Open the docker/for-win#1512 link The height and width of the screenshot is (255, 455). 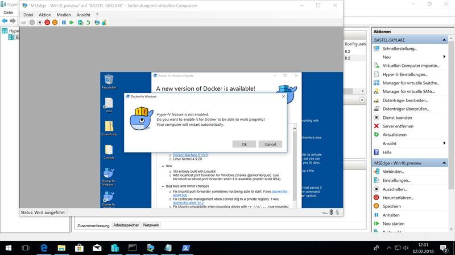click(x=188, y=203)
